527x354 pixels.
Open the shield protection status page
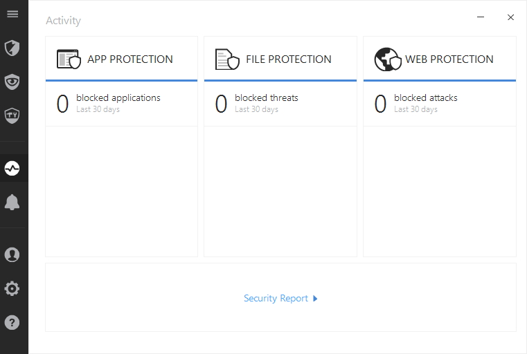[12, 48]
